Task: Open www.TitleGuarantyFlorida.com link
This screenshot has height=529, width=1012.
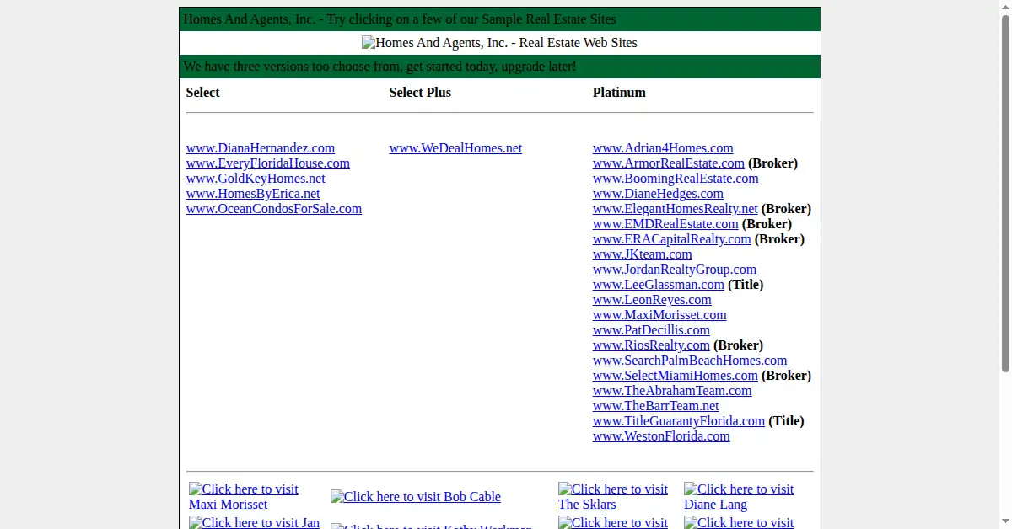Action: coord(679,421)
